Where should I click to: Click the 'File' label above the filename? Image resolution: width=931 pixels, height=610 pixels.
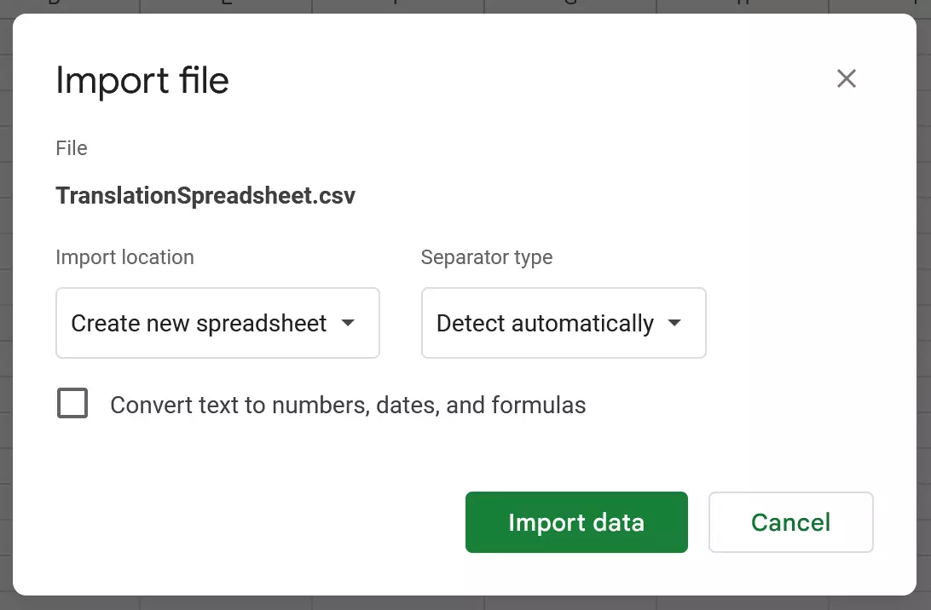click(72, 148)
